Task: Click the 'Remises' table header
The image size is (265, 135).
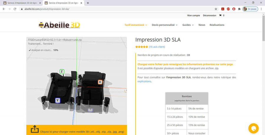Action: pyautogui.click(x=187, y=98)
